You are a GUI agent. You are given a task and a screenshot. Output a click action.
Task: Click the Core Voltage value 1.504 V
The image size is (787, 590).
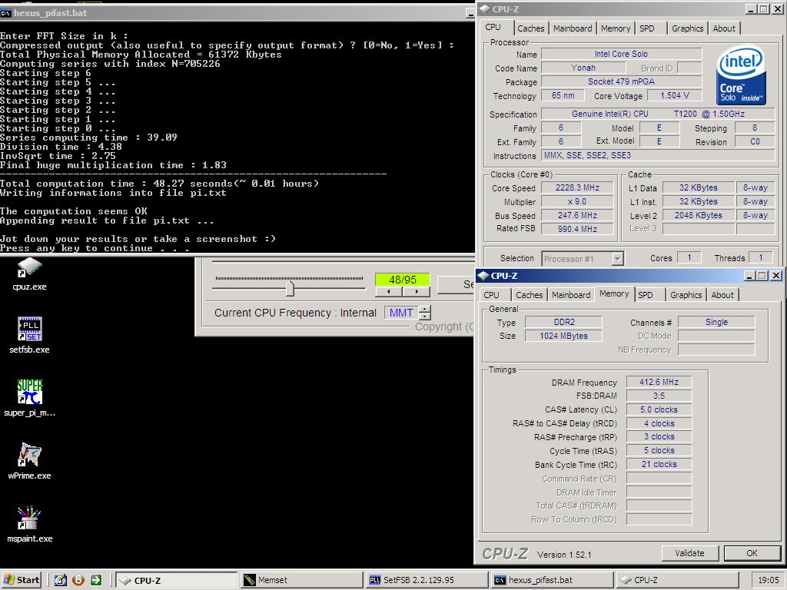[675, 95]
